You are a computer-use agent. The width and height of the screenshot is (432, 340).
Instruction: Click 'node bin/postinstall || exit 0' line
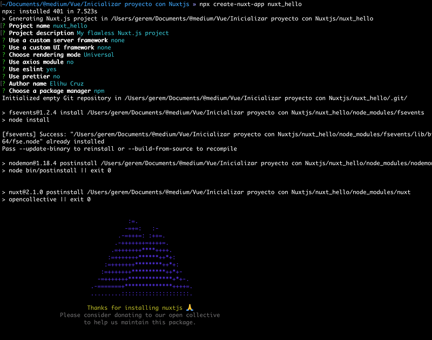pyautogui.click(x=57, y=171)
